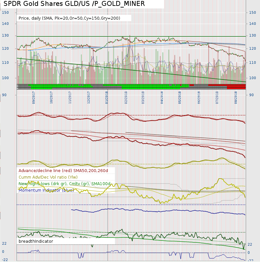Select the 12/2017 date axis label

click(89, 97)
